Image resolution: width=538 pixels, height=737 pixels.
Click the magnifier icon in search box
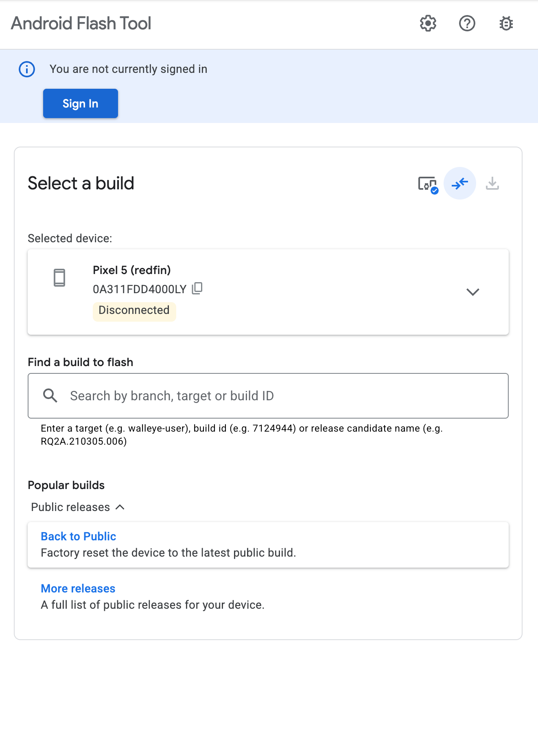point(50,395)
